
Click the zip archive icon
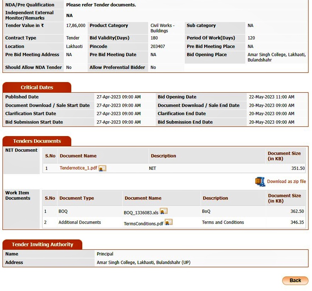click(x=260, y=182)
